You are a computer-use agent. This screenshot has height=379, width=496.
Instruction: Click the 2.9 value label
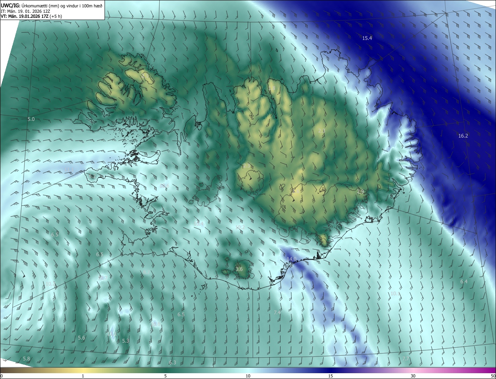360,191
